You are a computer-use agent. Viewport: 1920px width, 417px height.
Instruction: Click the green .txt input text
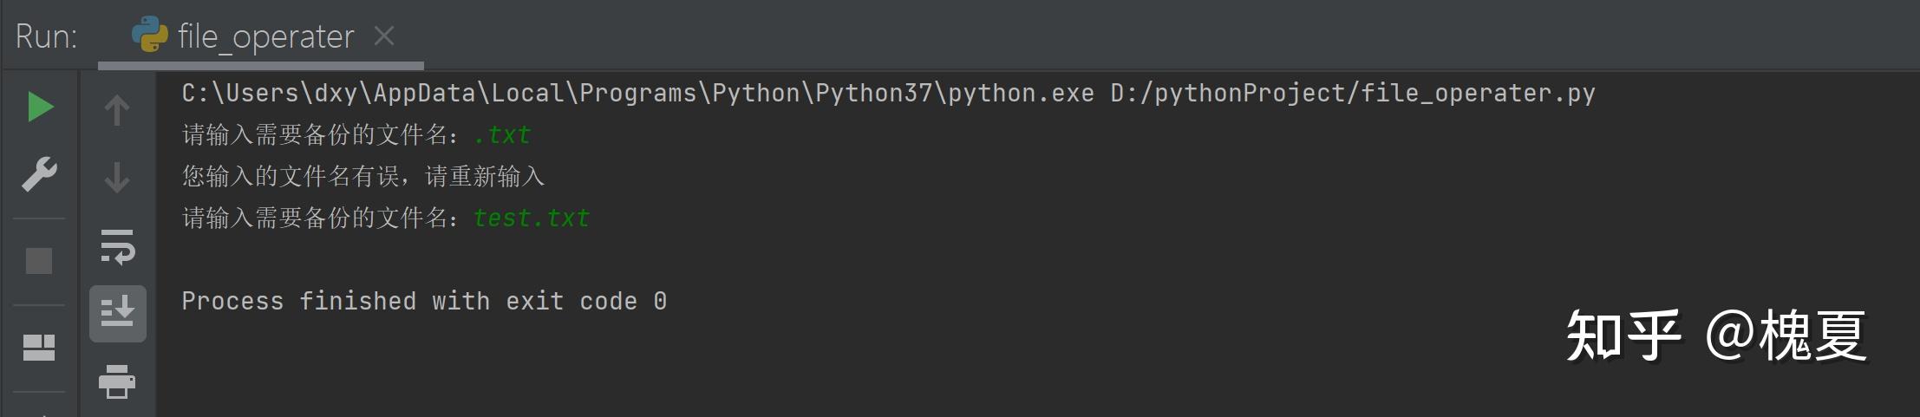pyautogui.click(x=502, y=135)
